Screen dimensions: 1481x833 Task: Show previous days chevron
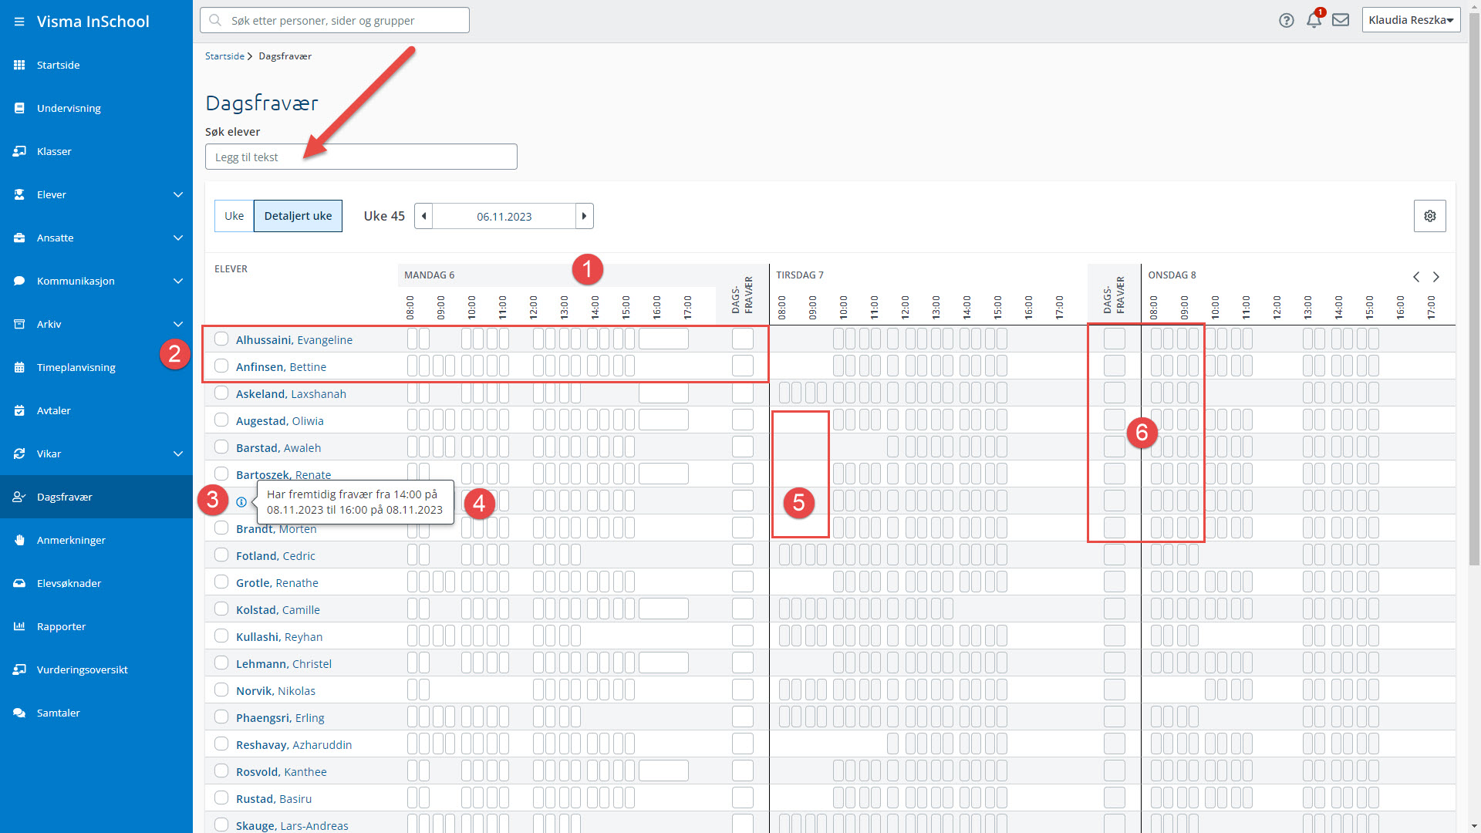[x=1416, y=277]
